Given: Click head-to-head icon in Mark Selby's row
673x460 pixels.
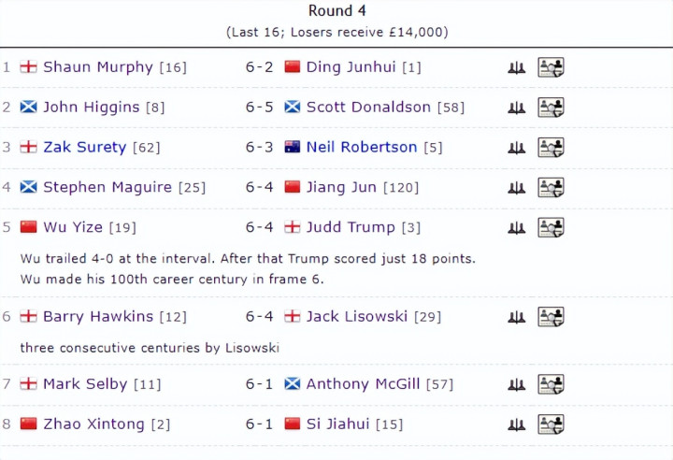Looking at the screenshot, I should point(516,384).
